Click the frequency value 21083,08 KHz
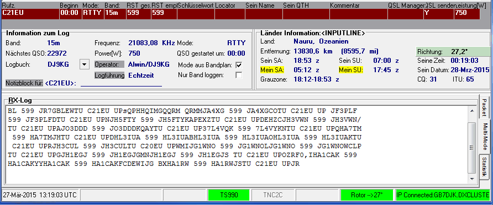The width and height of the screenshot is (493, 205). click(x=151, y=43)
